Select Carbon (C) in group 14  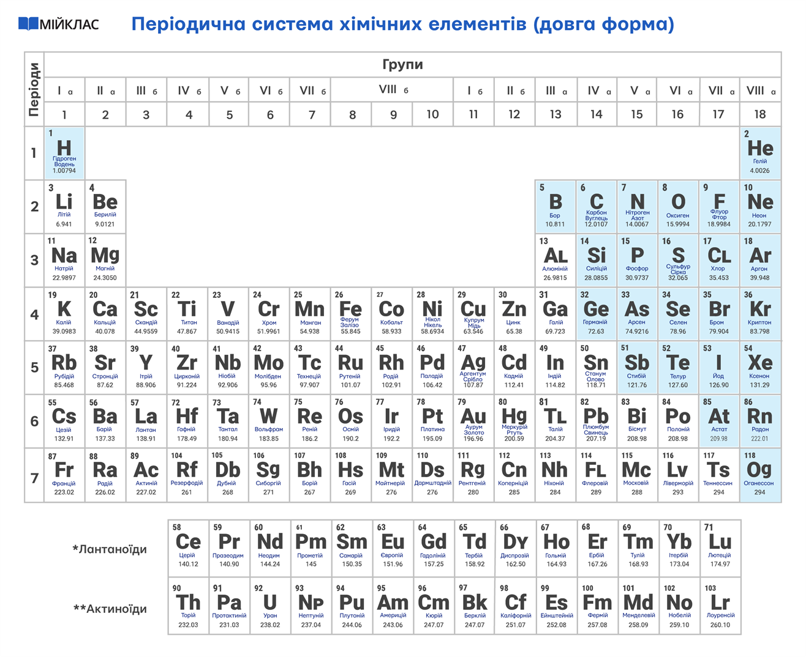596,205
